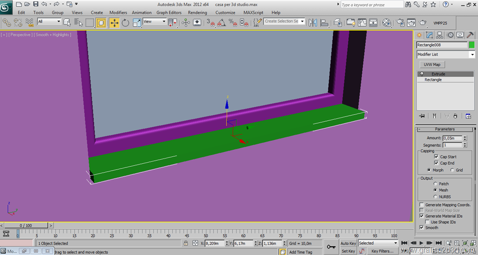Open the Utilities hammer tab
The width and height of the screenshot is (478, 255).
pyautogui.click(x=471, y=35)
